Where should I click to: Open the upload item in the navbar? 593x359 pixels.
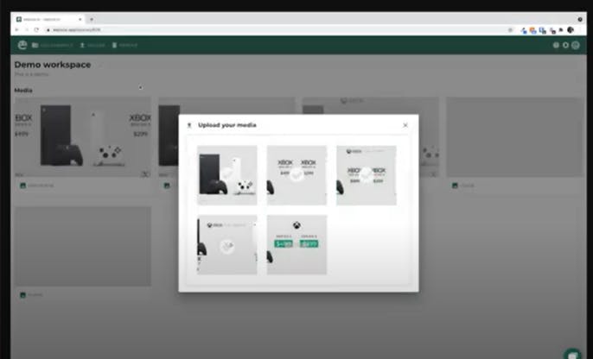click(92, 45)
